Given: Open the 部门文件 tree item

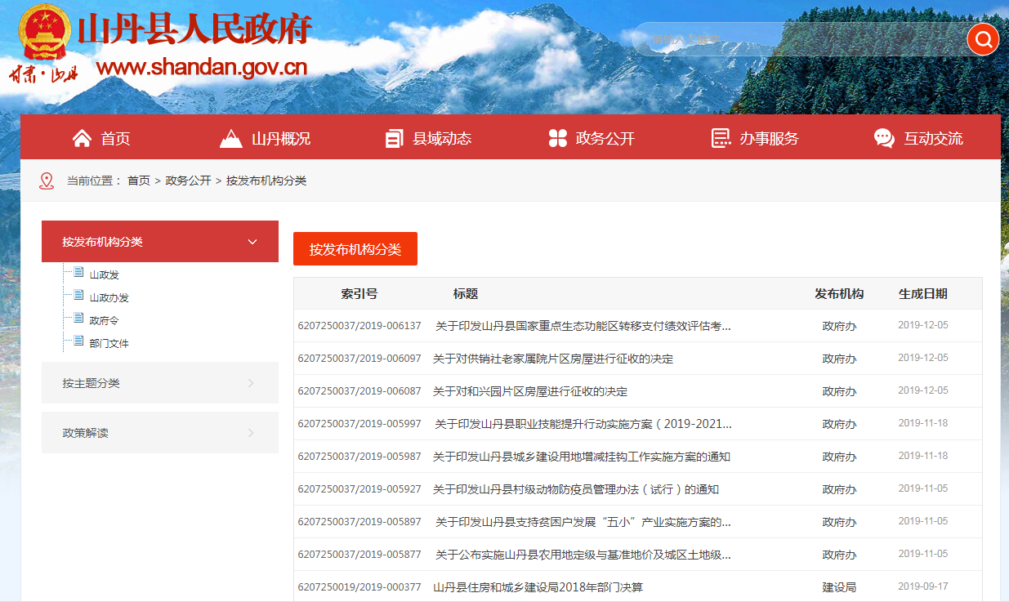Looking at the screenshot, I should 109,344.
